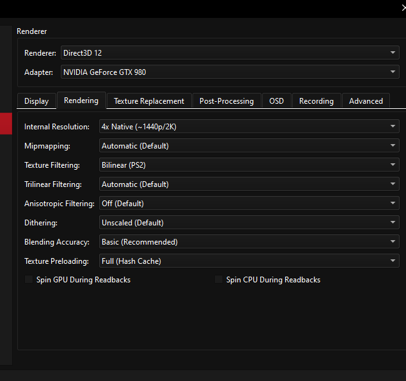
Task: Select the Rendering tab
Action: [81, 101]
